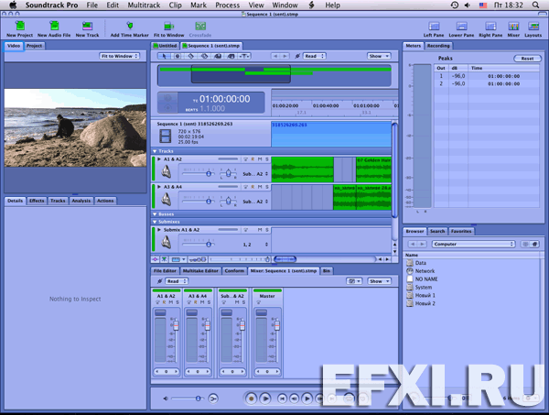Click the Add Time Marker icon

click(x=130, y=26)
